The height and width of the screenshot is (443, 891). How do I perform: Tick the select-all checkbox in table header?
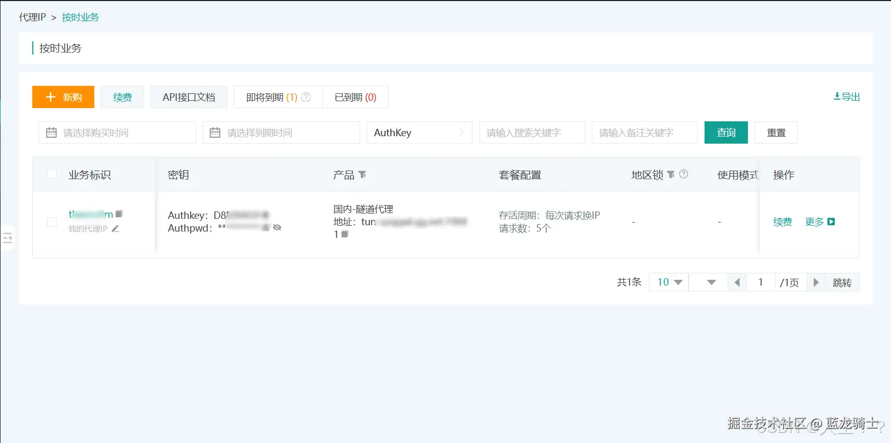click(x=52, y=174)
